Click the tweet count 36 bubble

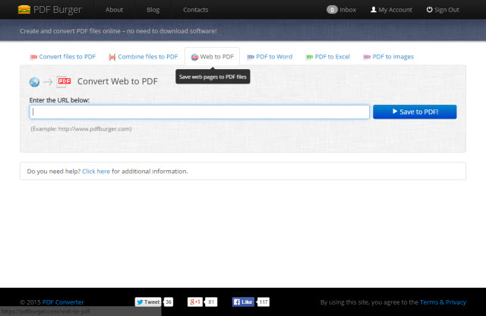169,302
